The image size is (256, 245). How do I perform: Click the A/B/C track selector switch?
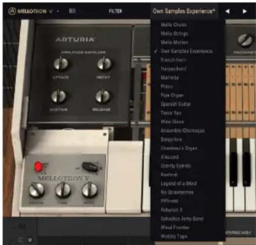(89, 167)
